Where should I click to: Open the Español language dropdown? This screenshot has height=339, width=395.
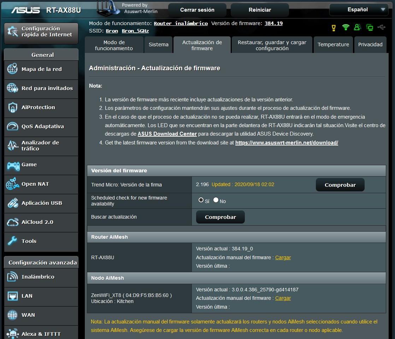point(359,10)
